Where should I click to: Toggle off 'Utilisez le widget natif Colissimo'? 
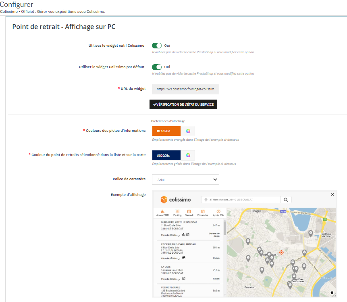pos(157,46)
